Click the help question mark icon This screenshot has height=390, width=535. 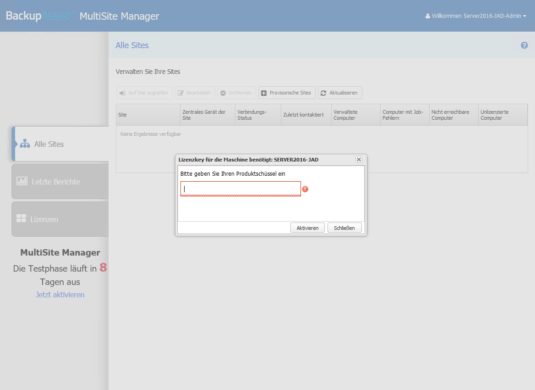[x=524, y=45]
